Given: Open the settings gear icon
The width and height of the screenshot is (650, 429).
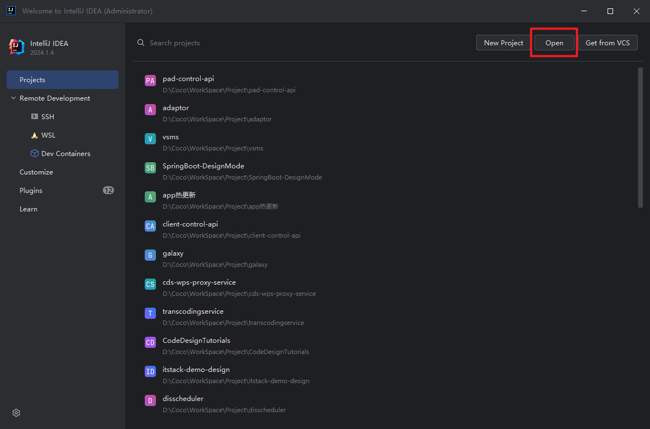Looking at the screenshot, I should click(x=16, y=413).
